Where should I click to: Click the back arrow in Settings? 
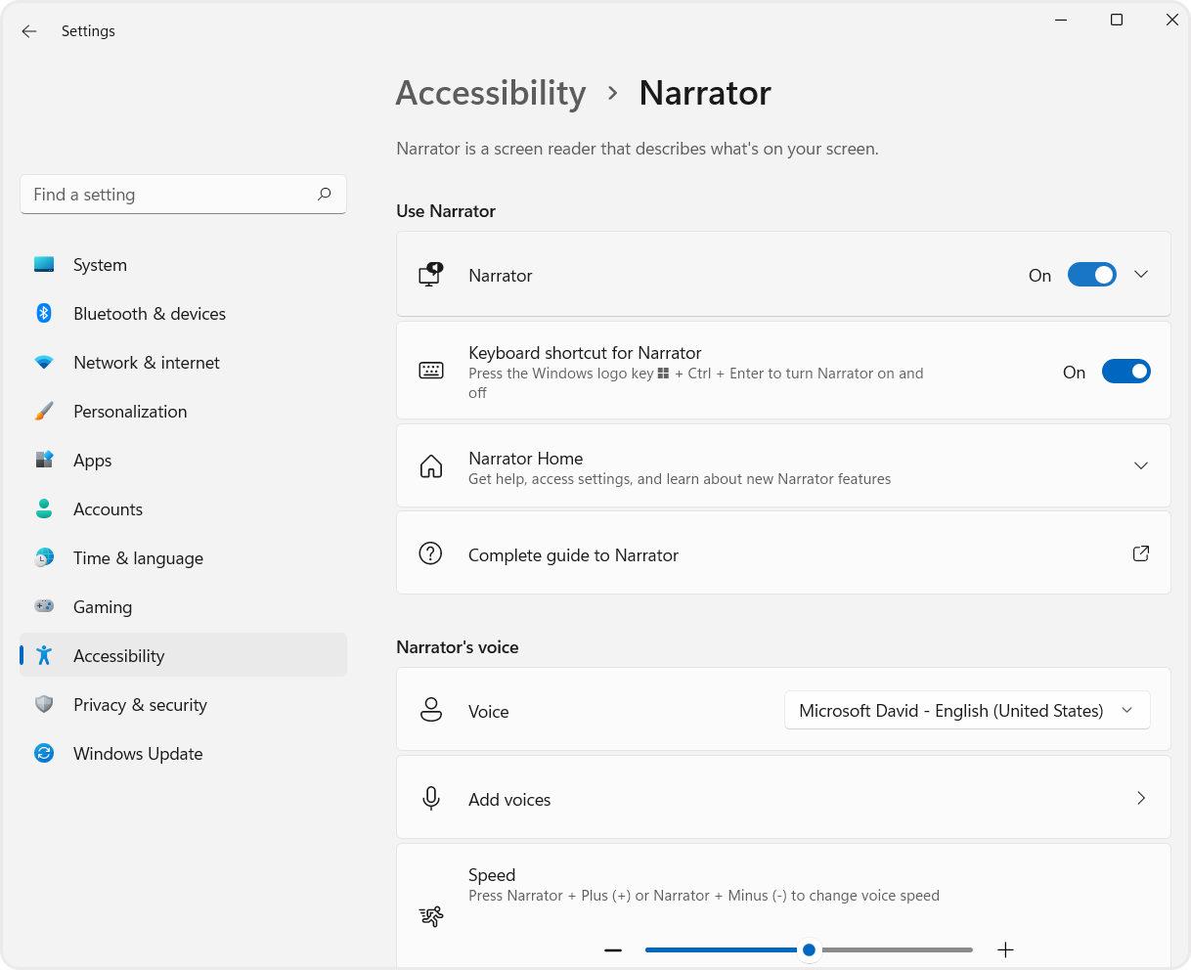click(28, 30)
